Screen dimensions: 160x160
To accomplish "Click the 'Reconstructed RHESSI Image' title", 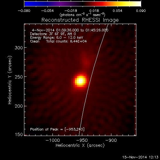I will click(x=80, y=20).
